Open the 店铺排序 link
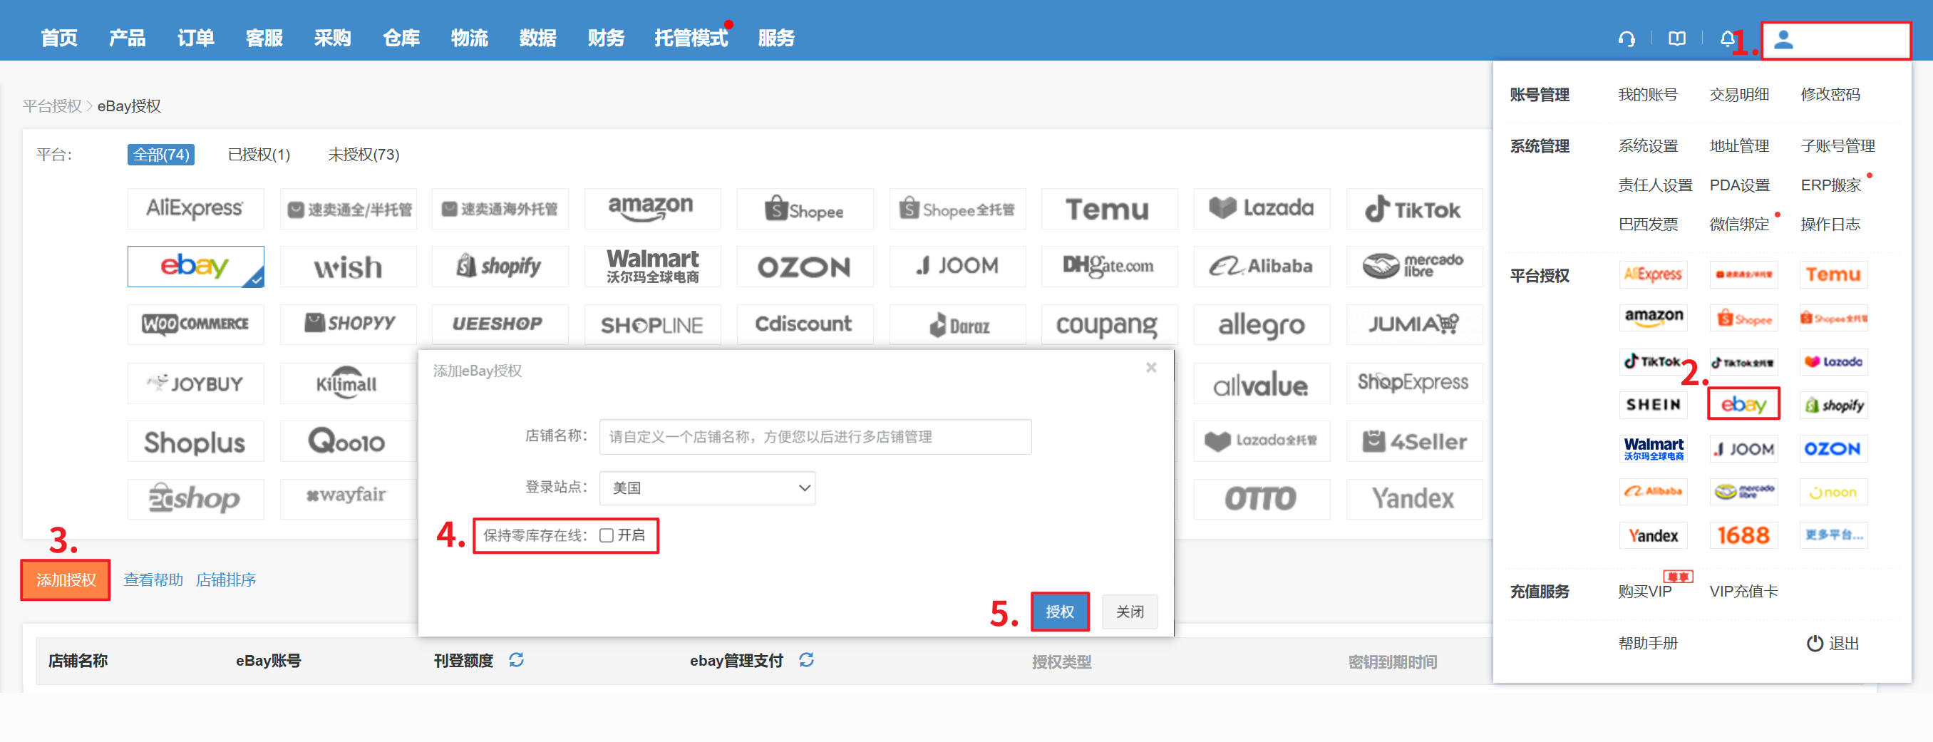Viewport: 1933px width, 742px height. point(226,580)
